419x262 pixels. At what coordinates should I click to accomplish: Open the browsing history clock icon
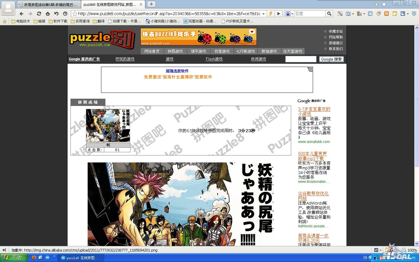point(65,14)
